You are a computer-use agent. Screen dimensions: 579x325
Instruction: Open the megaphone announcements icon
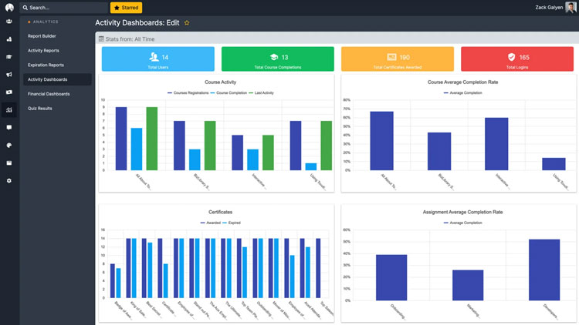pyautogui.click(x=9, y=75)
